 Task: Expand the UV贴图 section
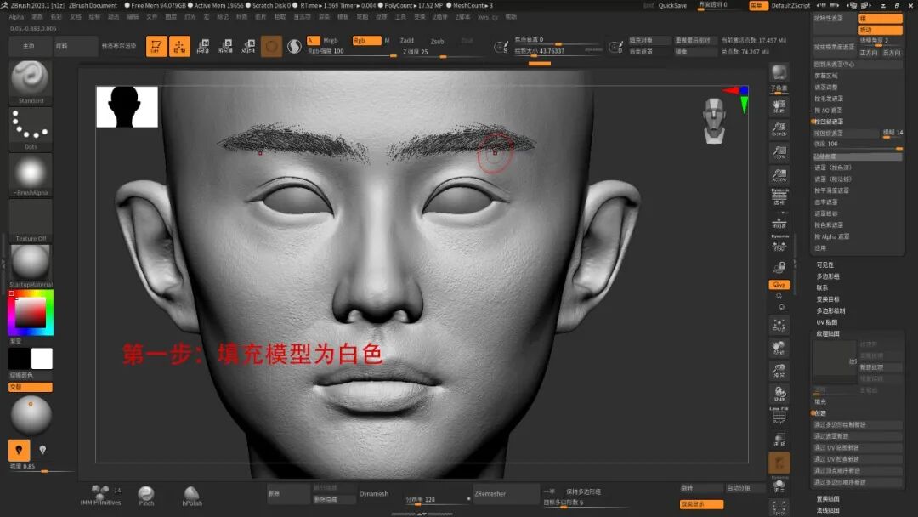coord(825,321)
